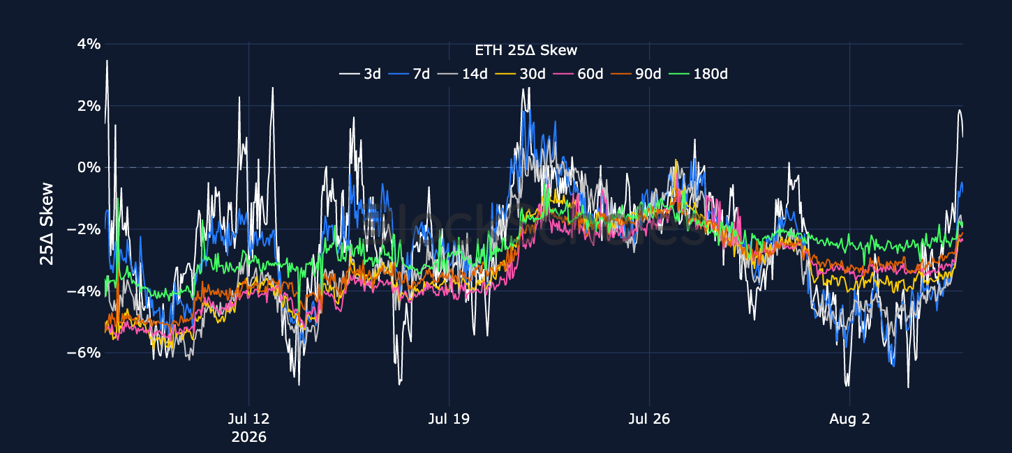Toggle the 60d legend entry
This screenshot has width=1012, height=453.
pos(578,73)
